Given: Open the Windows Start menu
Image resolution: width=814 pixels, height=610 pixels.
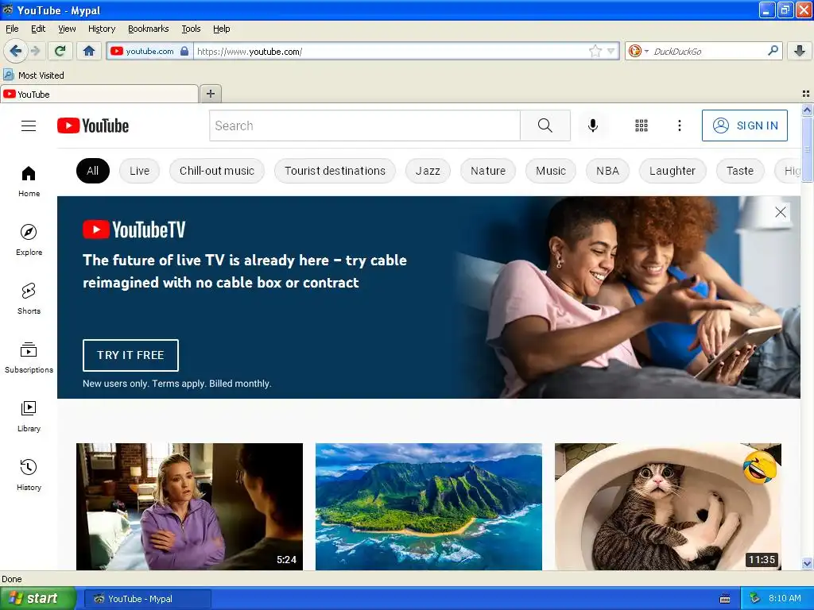Looking at the screenshot, I should (38, 599).
